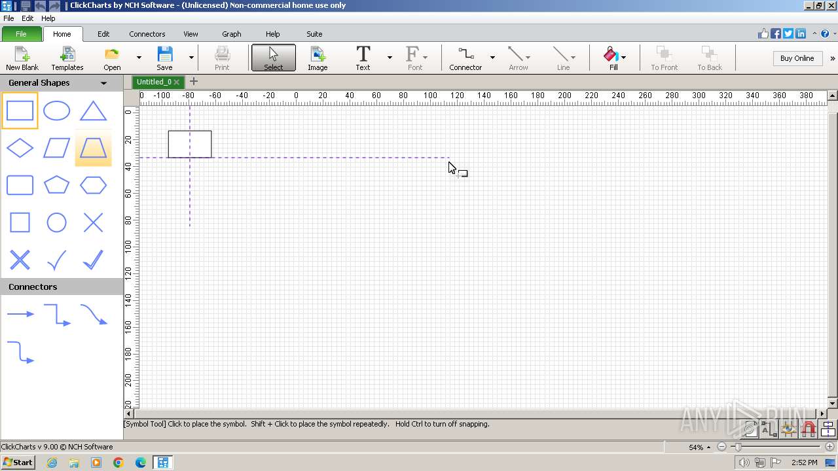Select the triangle shape

click(93, 111)
